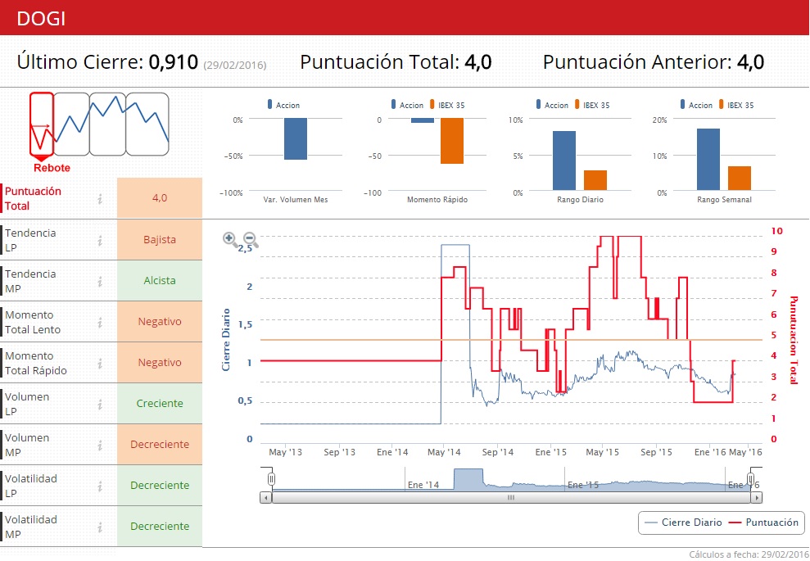810x561 pixels.
Task: Click the closing date (29/02/2016) beside Último Cierre
Action: 235,65
